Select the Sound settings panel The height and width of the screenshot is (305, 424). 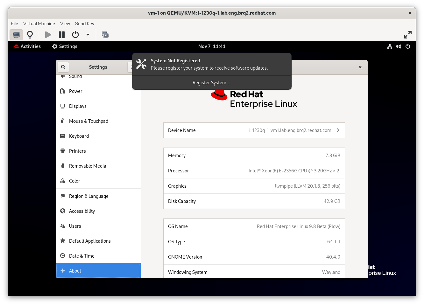[98, 77]
